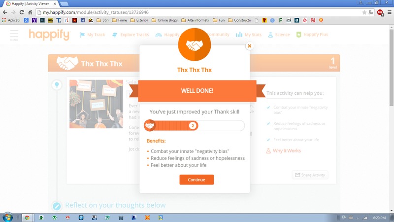Open My Track in navigation
This screenshot has width=394, height=222.
pyautogui.click(x=93, y=35)
